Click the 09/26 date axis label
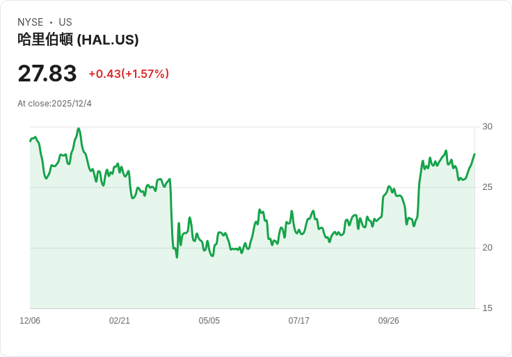The image size is (512, 357). point(389,321)
